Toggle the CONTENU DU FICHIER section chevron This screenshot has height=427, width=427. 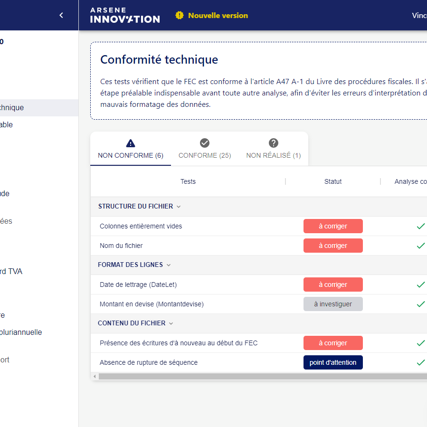[171, 323]
